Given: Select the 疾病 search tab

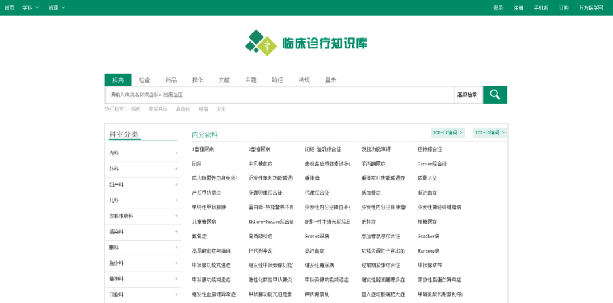Looking at the screenshot, I should click(x=118, y=80).
